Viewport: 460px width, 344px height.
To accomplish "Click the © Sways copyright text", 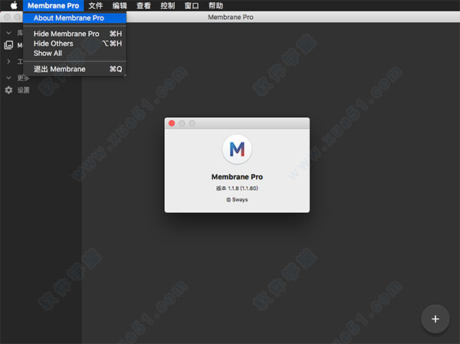I will pyautogui.click(x=237, y=200).
